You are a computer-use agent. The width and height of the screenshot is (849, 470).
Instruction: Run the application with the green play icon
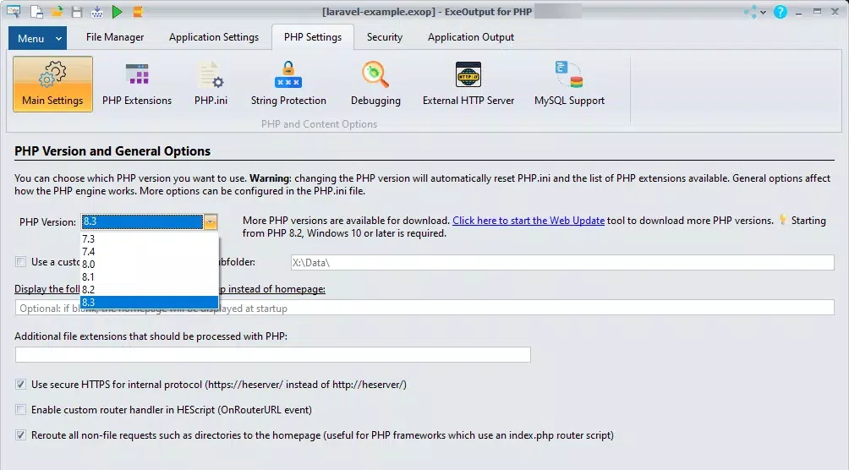point(117,11)
